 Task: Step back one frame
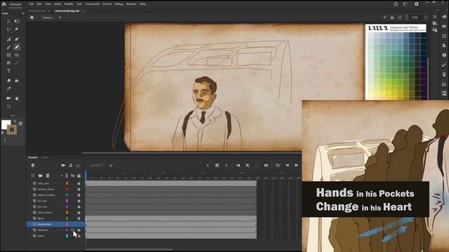pos(287,165)
